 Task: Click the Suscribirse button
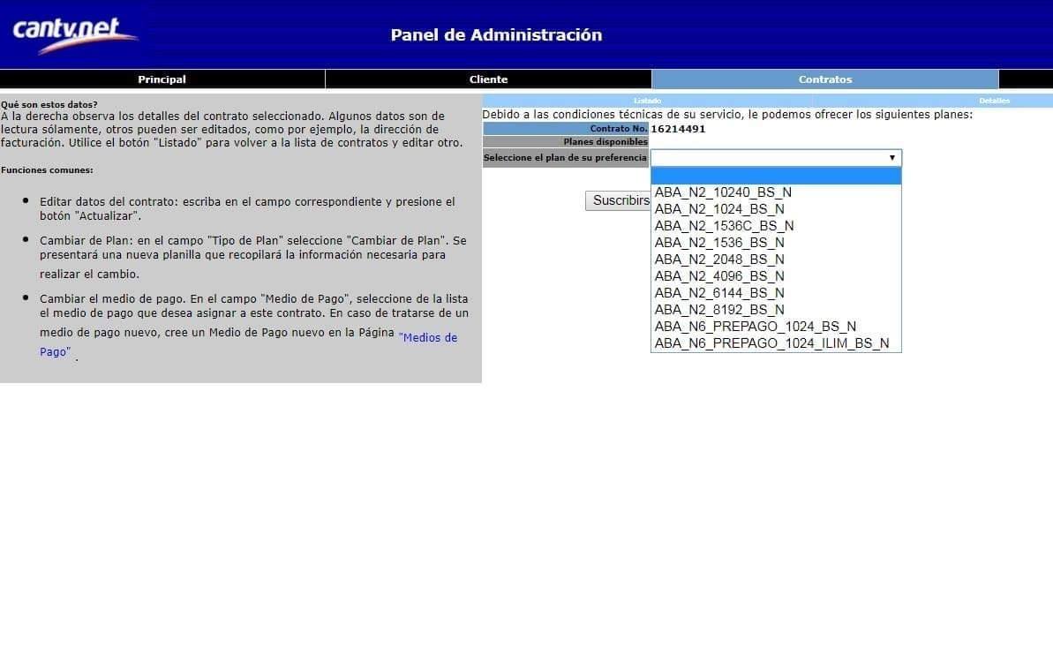coord(619,200)
